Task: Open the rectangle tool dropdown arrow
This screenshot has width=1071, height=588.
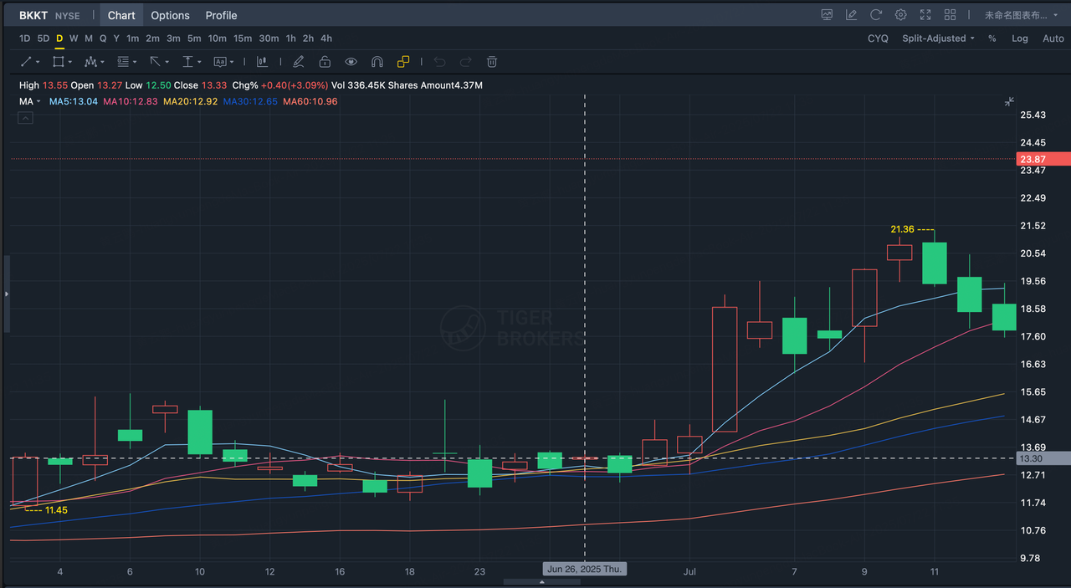Action: click(69, 62)
